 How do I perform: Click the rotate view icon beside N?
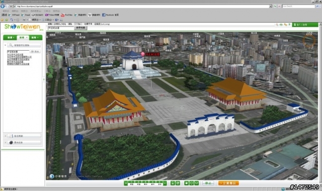178,183
